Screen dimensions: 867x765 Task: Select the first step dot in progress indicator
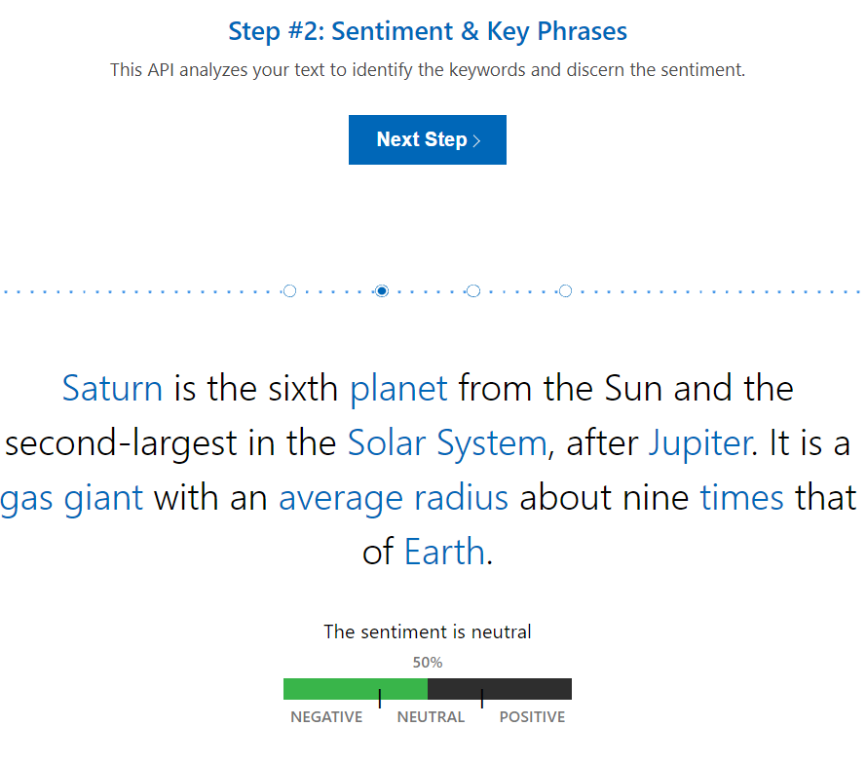click(x=289, y=290)
